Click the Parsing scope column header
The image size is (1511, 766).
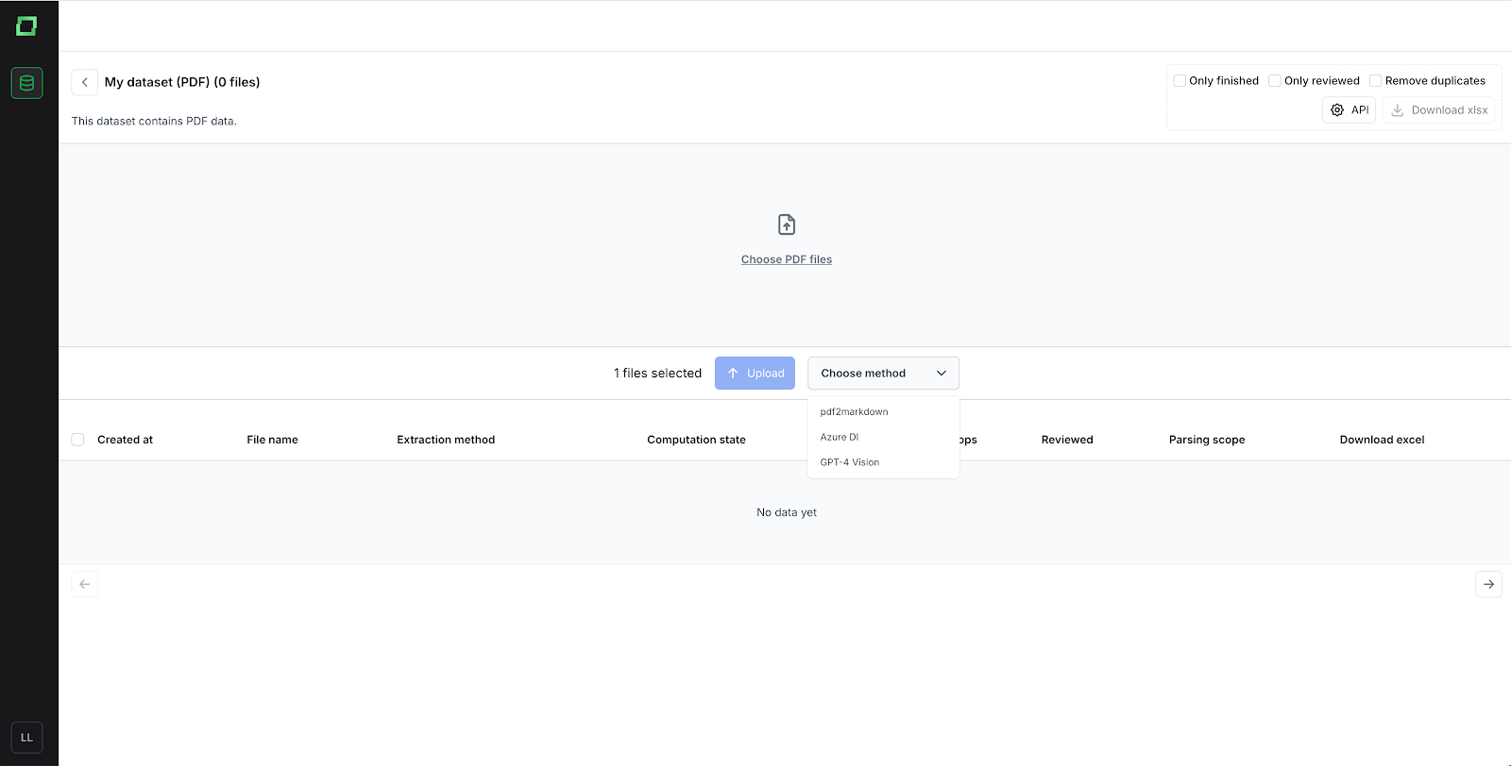(1207, 440)
